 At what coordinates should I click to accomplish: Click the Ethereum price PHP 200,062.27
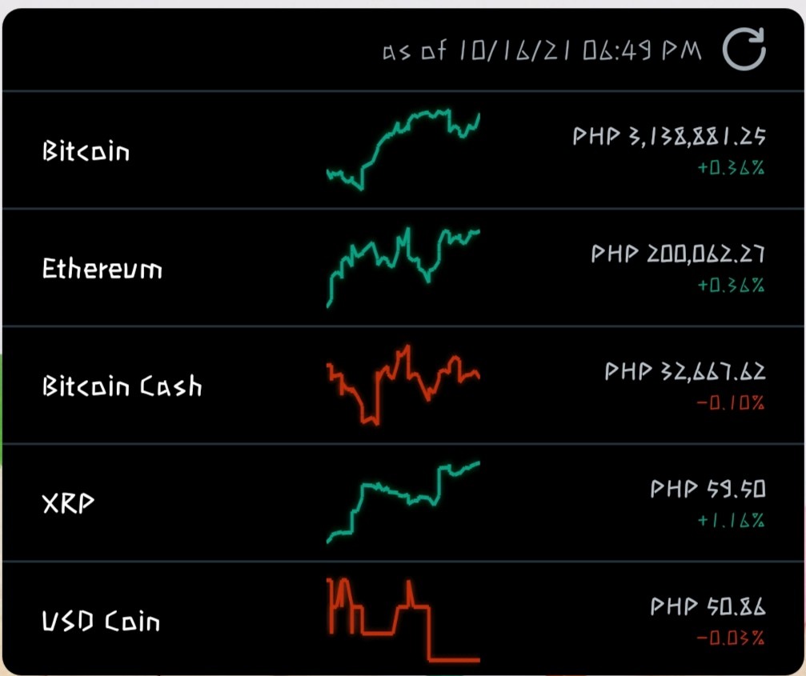pyautogui.click(x=678, y=254)
